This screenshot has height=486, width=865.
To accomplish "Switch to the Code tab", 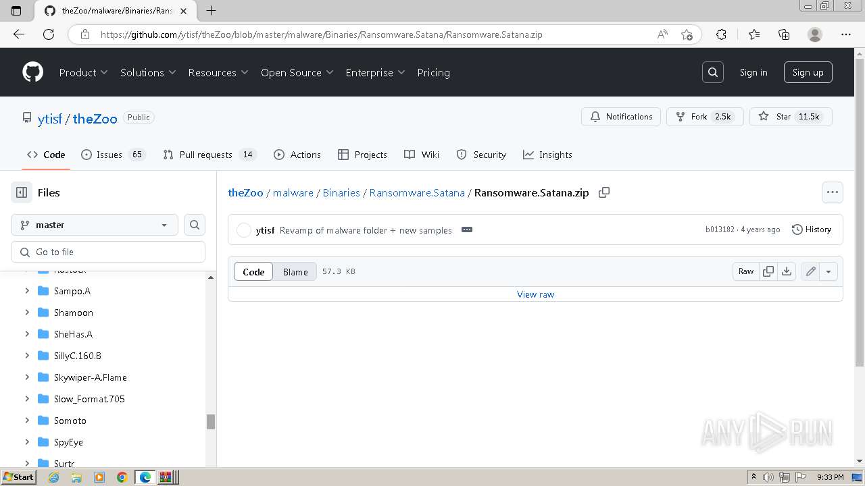I will [46, 155].
